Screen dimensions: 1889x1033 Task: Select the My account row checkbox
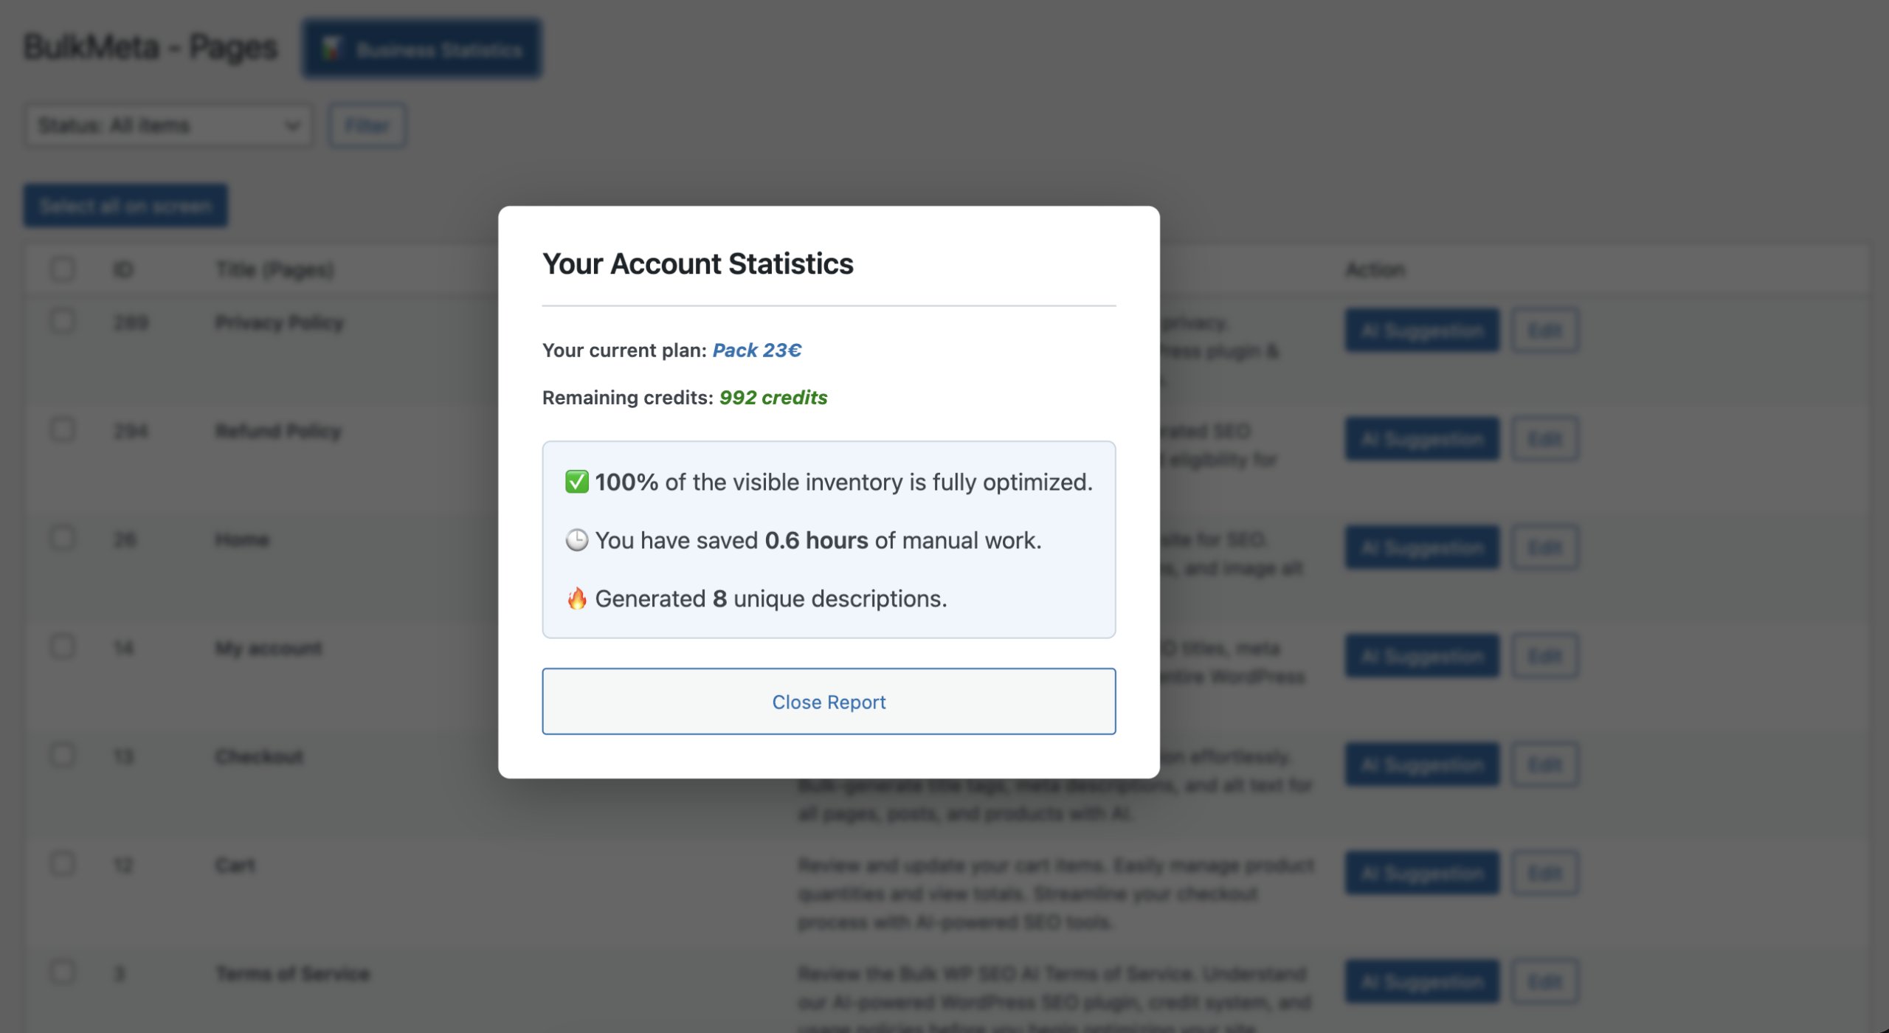click(x=63, y=647)
